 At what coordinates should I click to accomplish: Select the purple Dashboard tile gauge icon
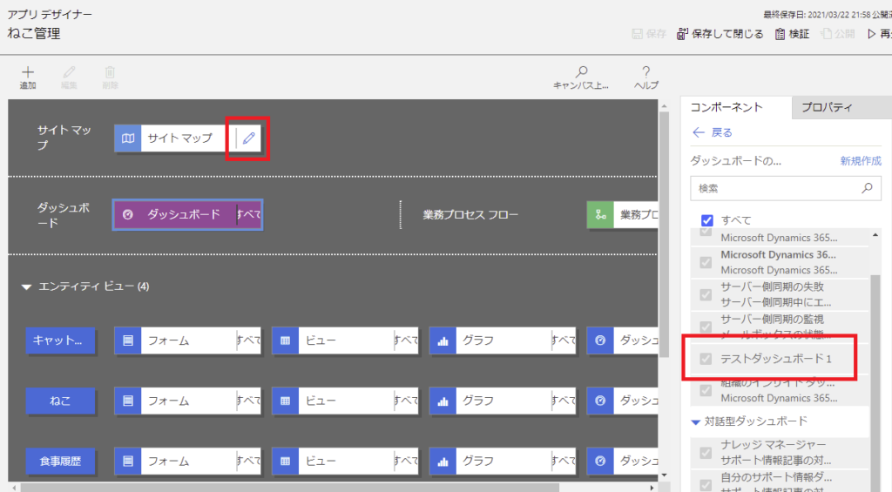(128, 214)
